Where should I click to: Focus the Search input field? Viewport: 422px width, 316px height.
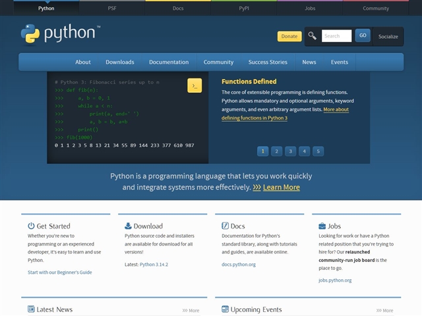click(336, 36)
